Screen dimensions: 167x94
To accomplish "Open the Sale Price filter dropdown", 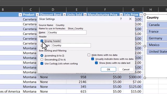I will (x=141, y=15).
